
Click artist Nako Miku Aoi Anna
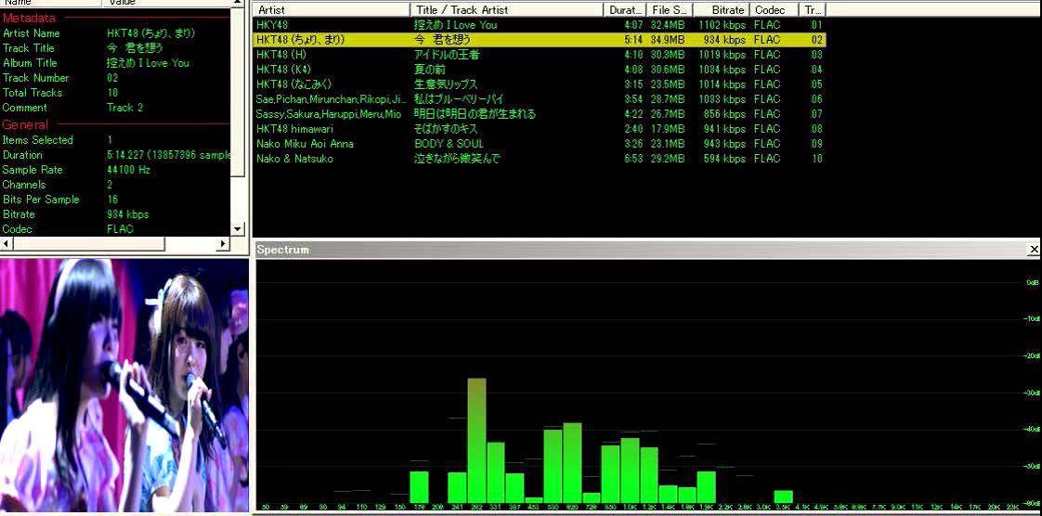(x=305, y=144)
